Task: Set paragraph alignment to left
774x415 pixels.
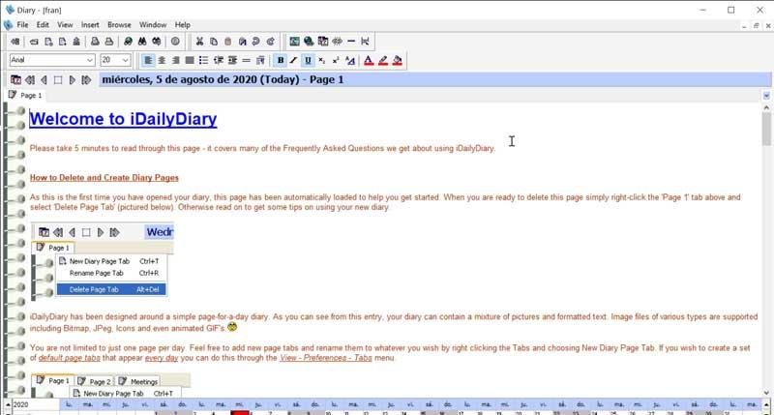Action: pyautogui.click(x=148, y=60)
